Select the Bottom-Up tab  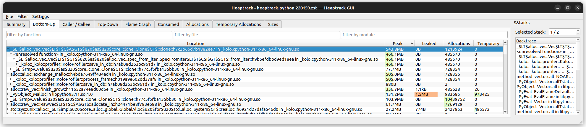coord(44,24)
